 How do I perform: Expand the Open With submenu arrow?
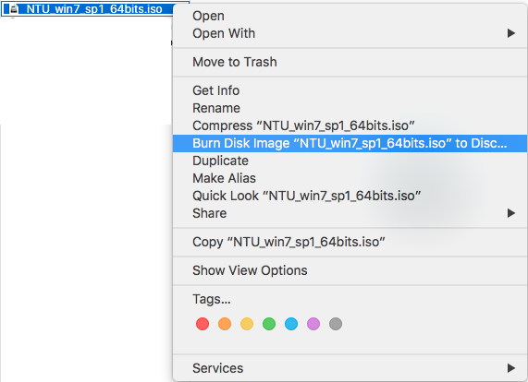pos(511,33)
